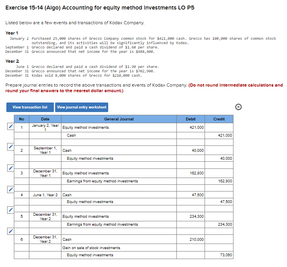Select Cash account in entry 6

click(119, 239)
